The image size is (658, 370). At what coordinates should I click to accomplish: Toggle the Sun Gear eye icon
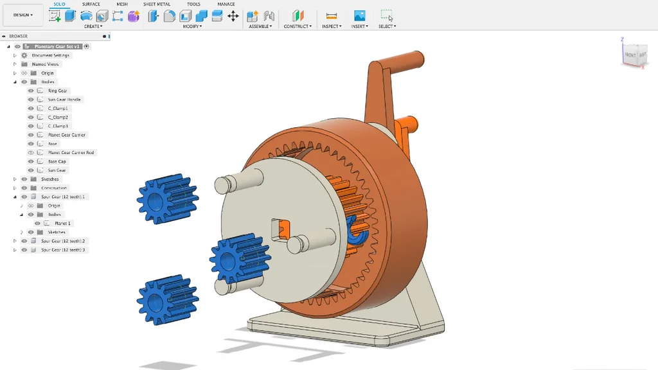tap(31, 170)
